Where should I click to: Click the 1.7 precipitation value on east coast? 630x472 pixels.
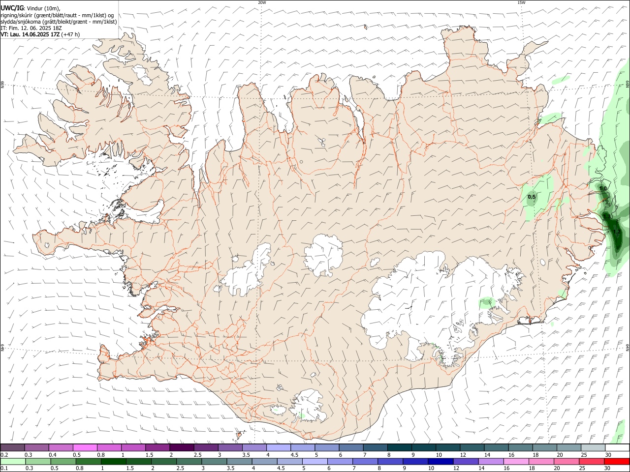[617, 232]
